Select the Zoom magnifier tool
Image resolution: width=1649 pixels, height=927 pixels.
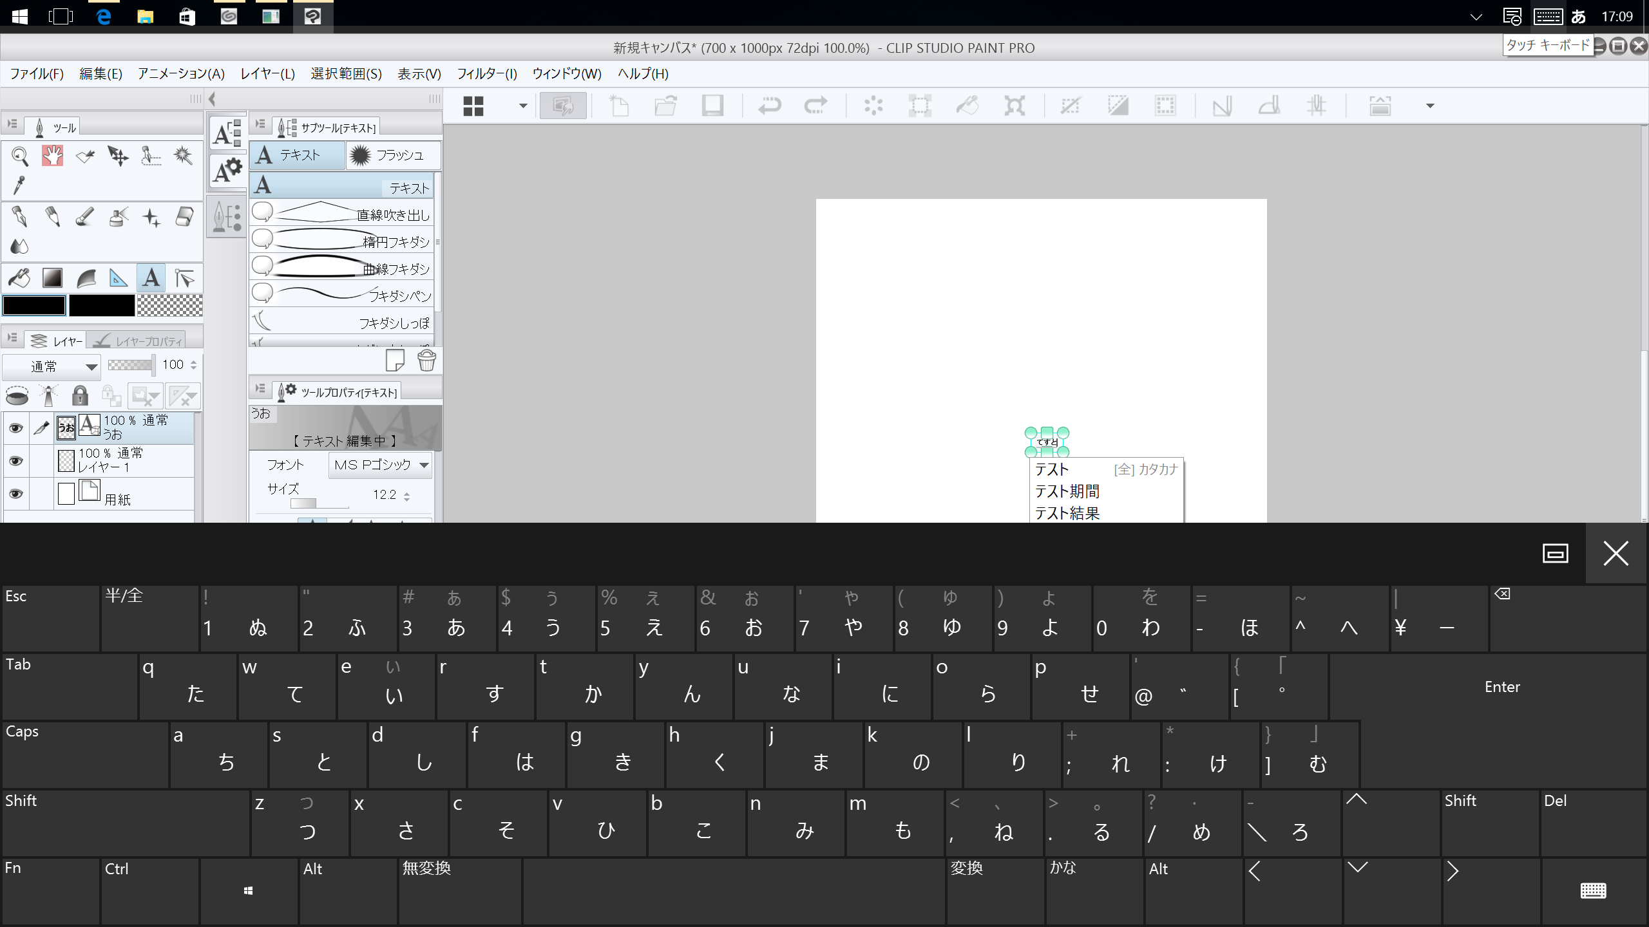19,156
